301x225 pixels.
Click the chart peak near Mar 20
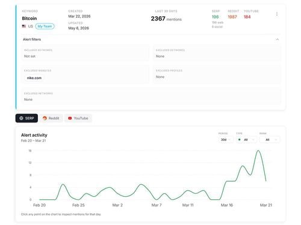tap(258, 151)
